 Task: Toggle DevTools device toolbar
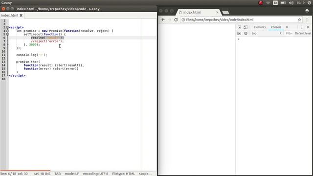246,27
